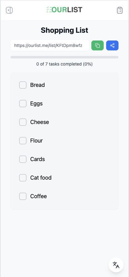Toggle the Flour checkbox

coord(23,141)
